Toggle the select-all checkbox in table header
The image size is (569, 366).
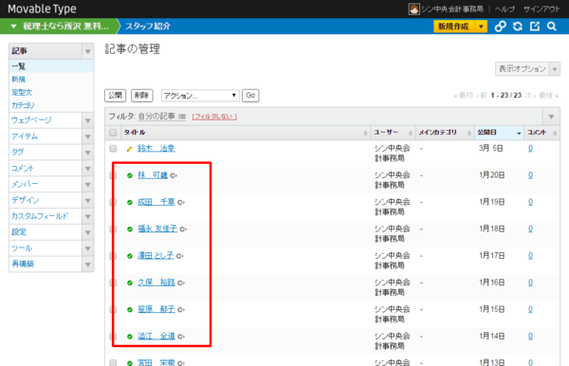point(113,133)
